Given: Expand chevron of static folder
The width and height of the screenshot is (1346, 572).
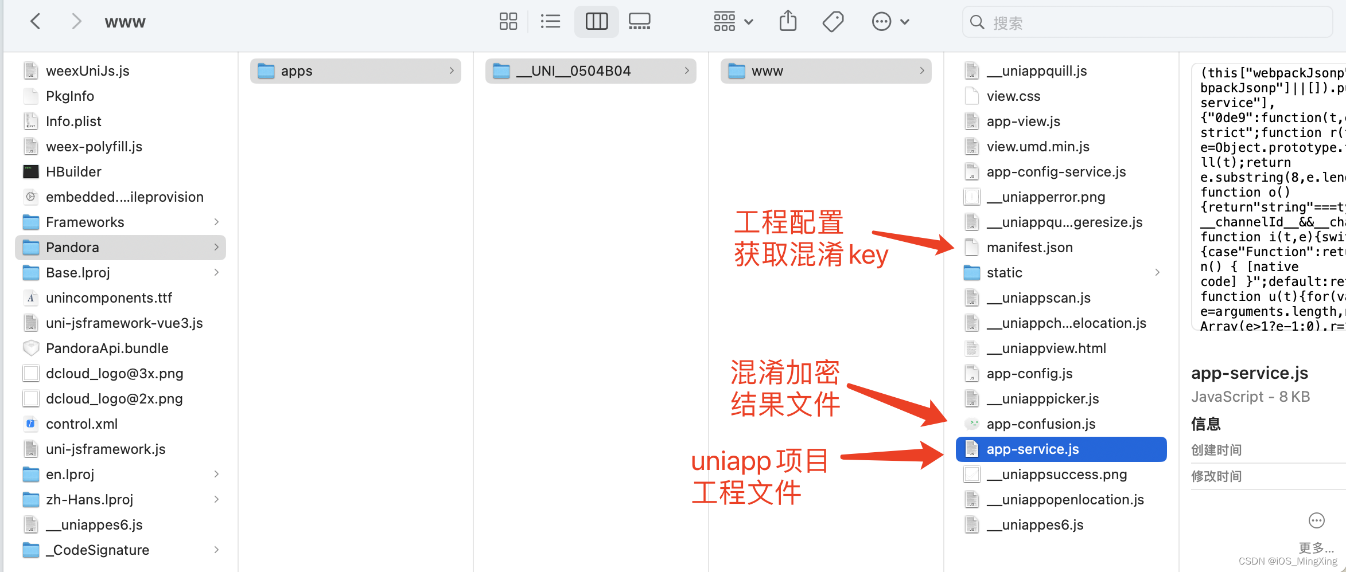Looking at the screenshot, I should coord(1157,273).
